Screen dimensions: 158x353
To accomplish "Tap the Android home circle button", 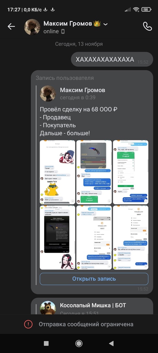I will click(79, 343).
